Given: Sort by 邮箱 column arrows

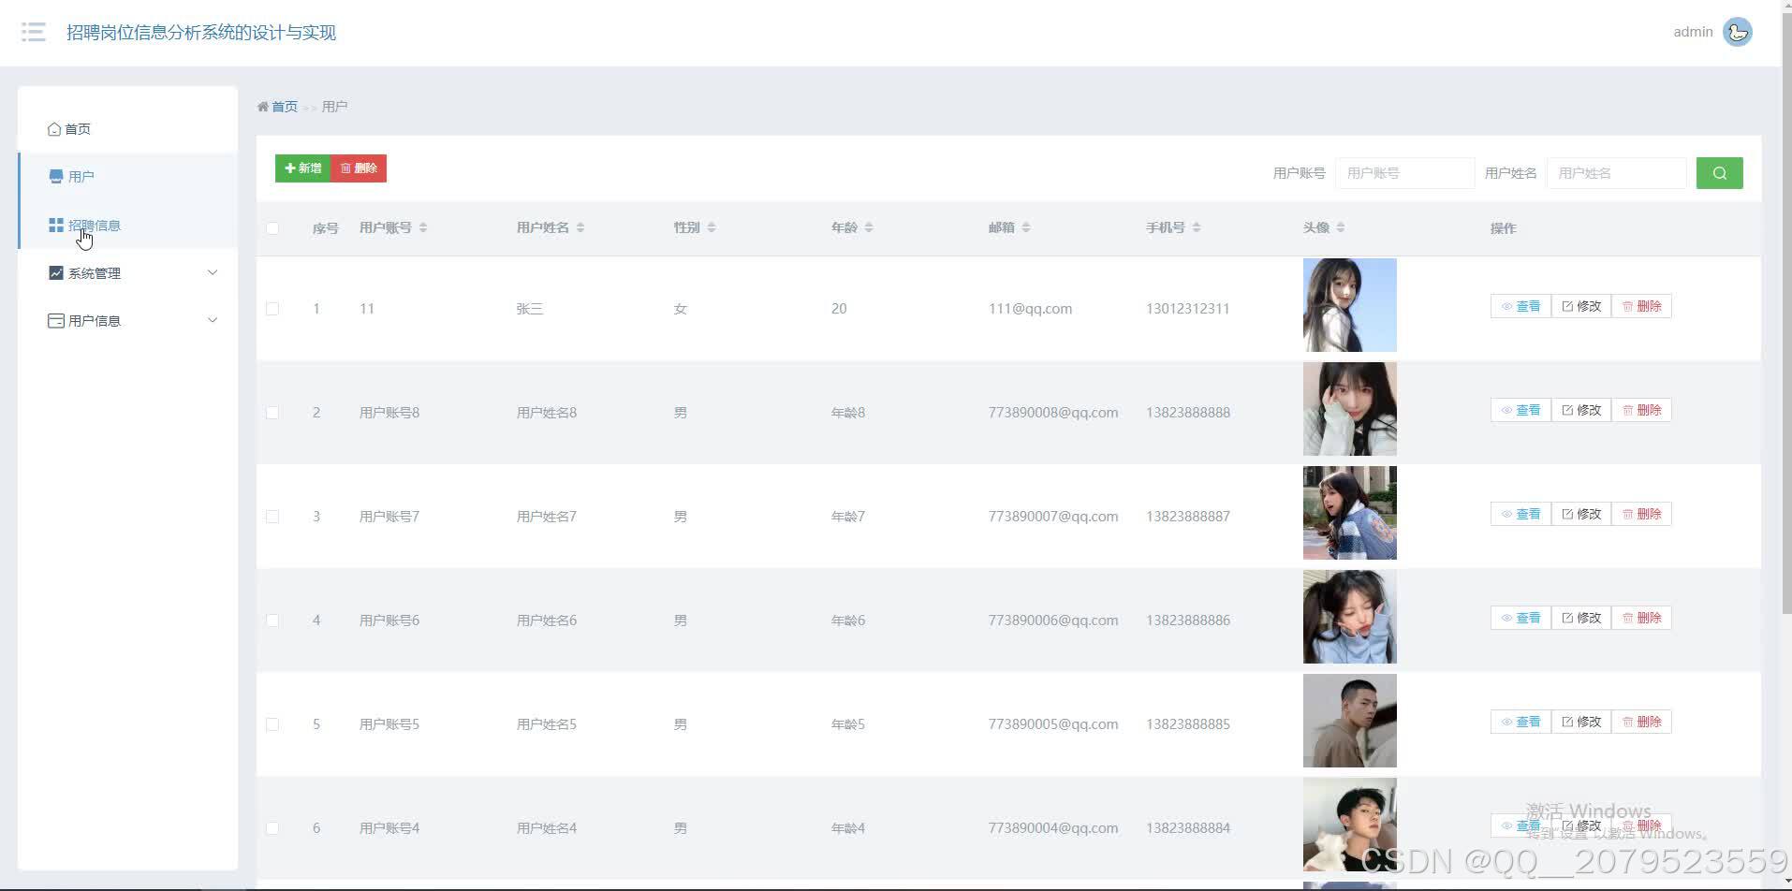Looking at the screenshot, I should pos(1026,228).
